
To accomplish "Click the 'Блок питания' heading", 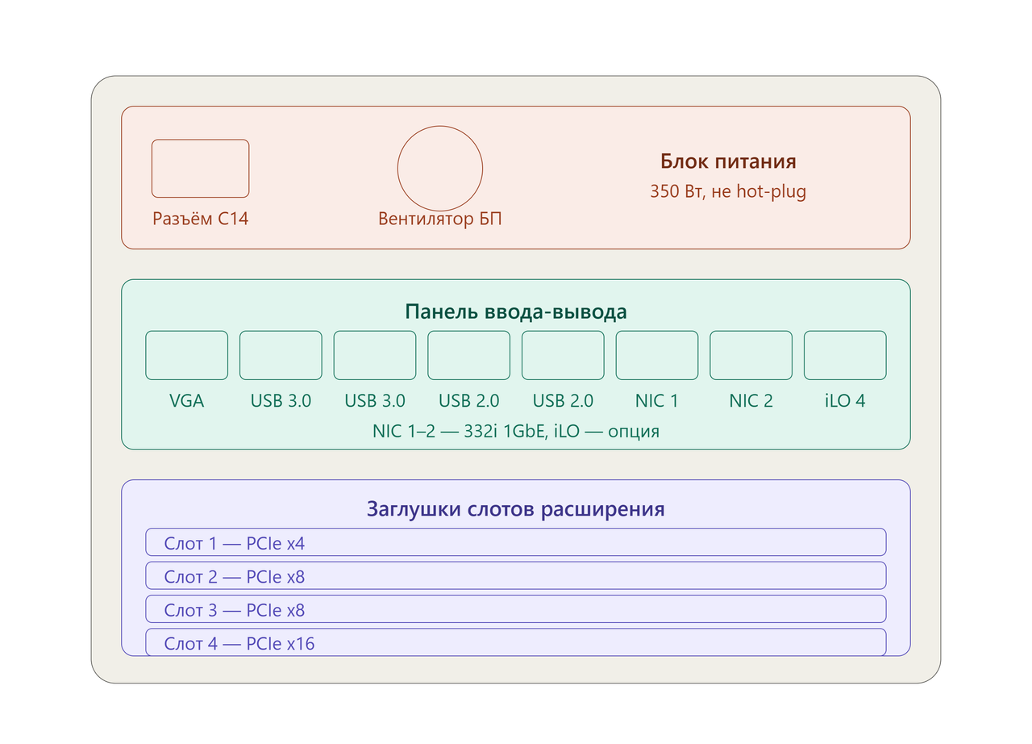I will 729,161.
